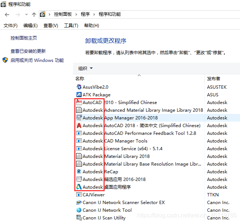
Task: Click 启用或关闭 Windows 功能 link
Action: (37, 60)
